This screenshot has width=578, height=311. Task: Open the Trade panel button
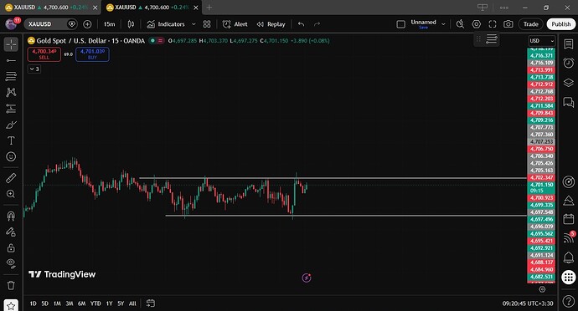pyautogui.click(x=531, y=24)
